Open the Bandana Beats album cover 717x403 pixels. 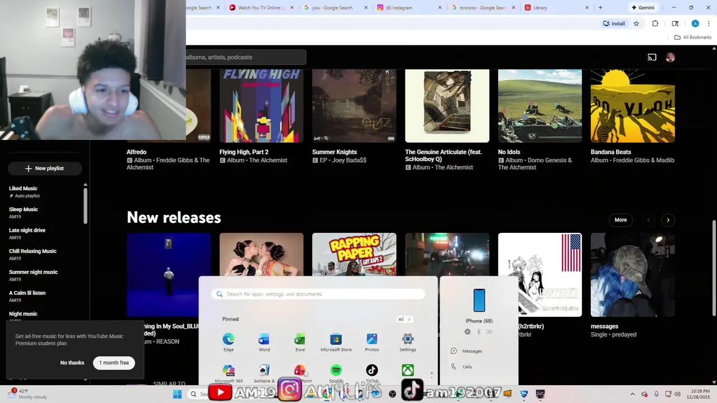[x=632, y=106]
